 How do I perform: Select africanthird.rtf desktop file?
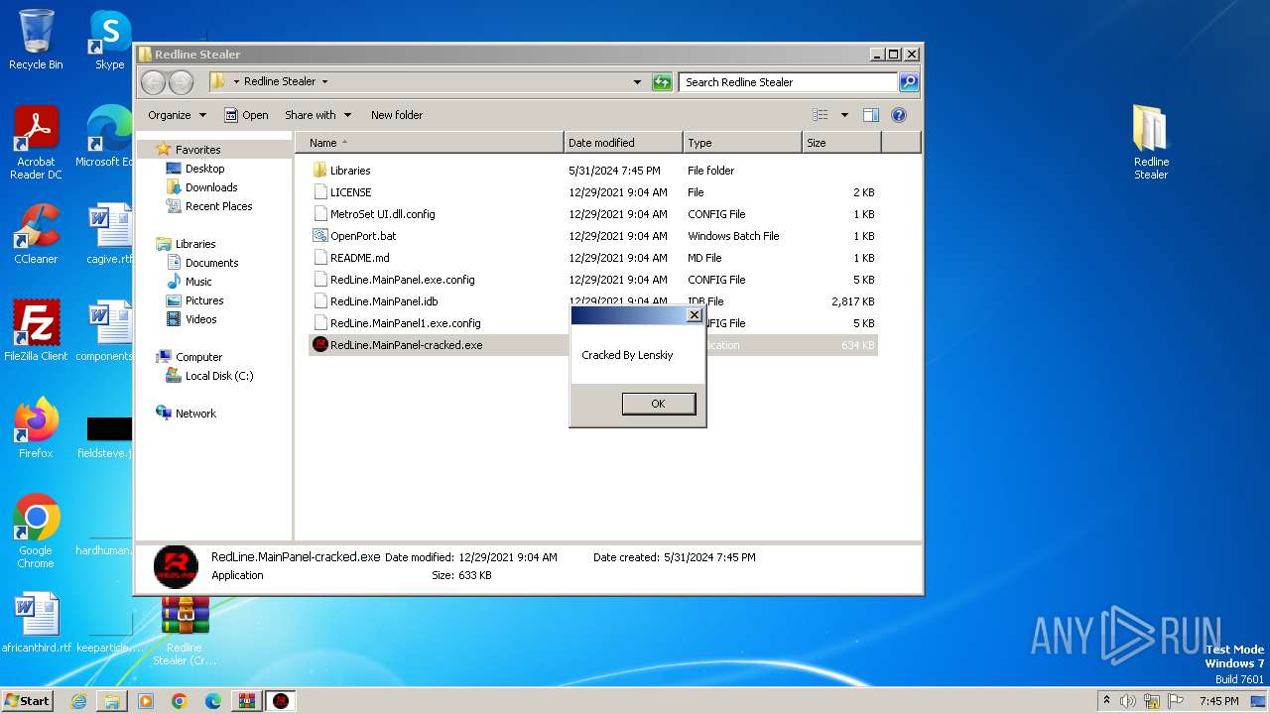37,623
